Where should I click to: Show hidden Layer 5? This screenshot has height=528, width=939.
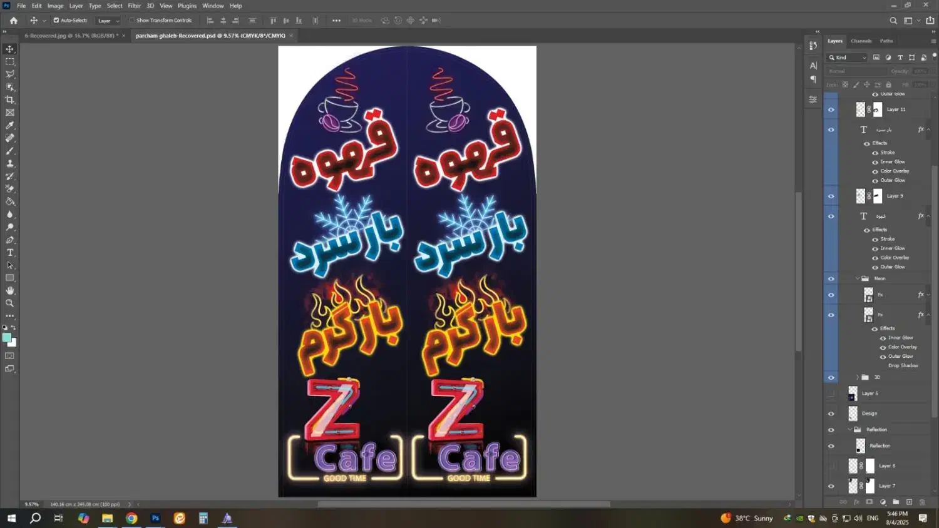coord(831,393)
